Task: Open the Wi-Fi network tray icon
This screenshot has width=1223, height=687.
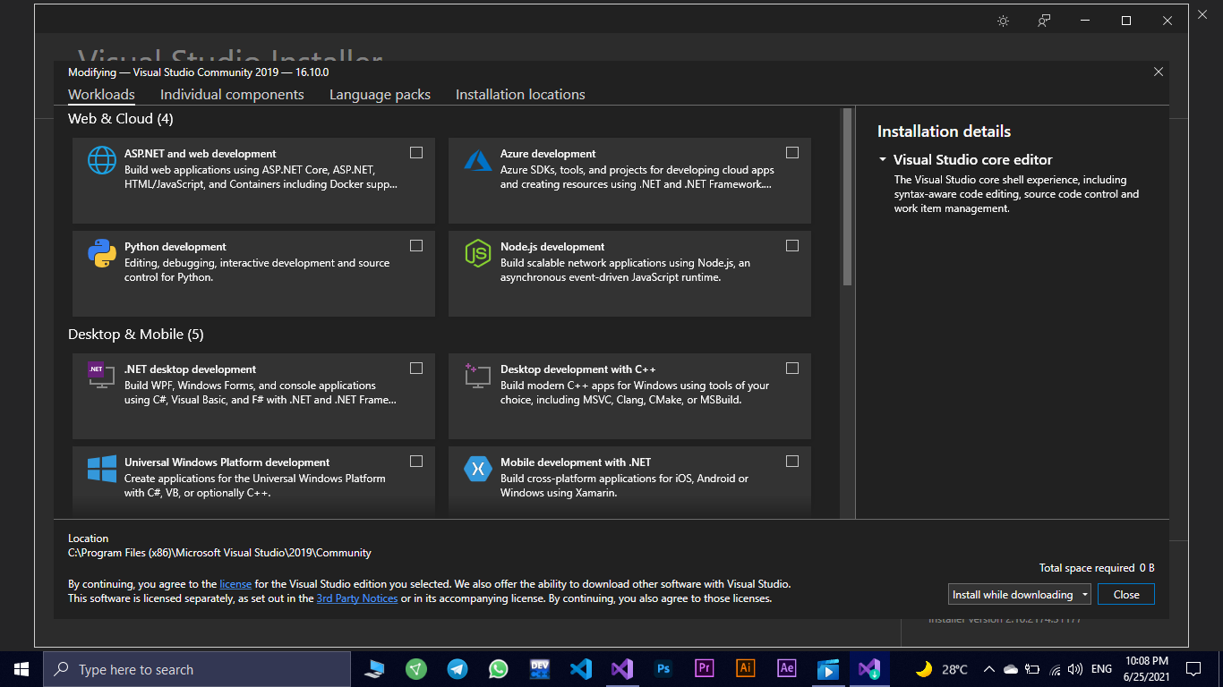Action: click(x=1055, y=669)
